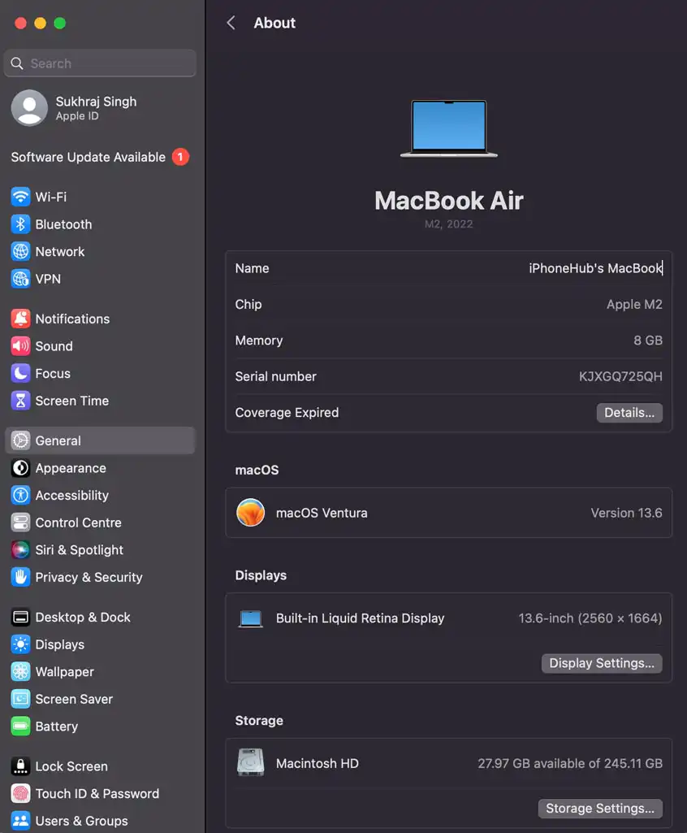Select the Screen Time hourglass icon
Viewport: 687px width, 833px height.
20,401
